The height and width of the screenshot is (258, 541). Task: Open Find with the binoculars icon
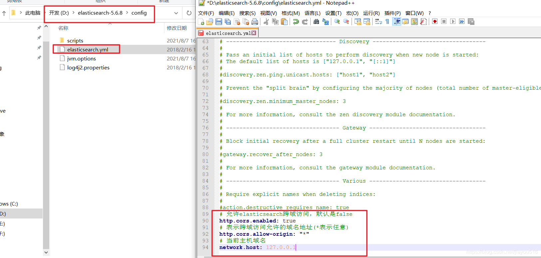point(316,22)
